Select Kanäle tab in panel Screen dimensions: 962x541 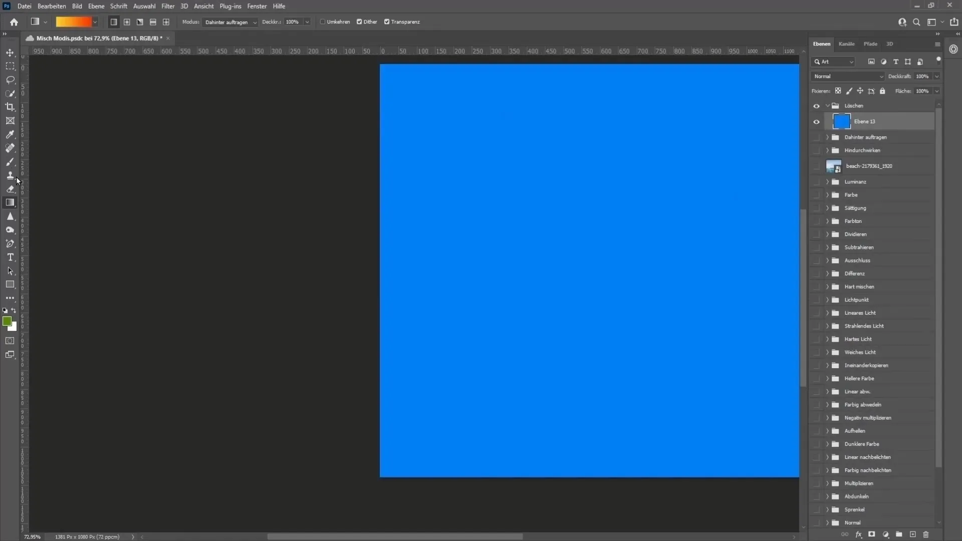846,44
